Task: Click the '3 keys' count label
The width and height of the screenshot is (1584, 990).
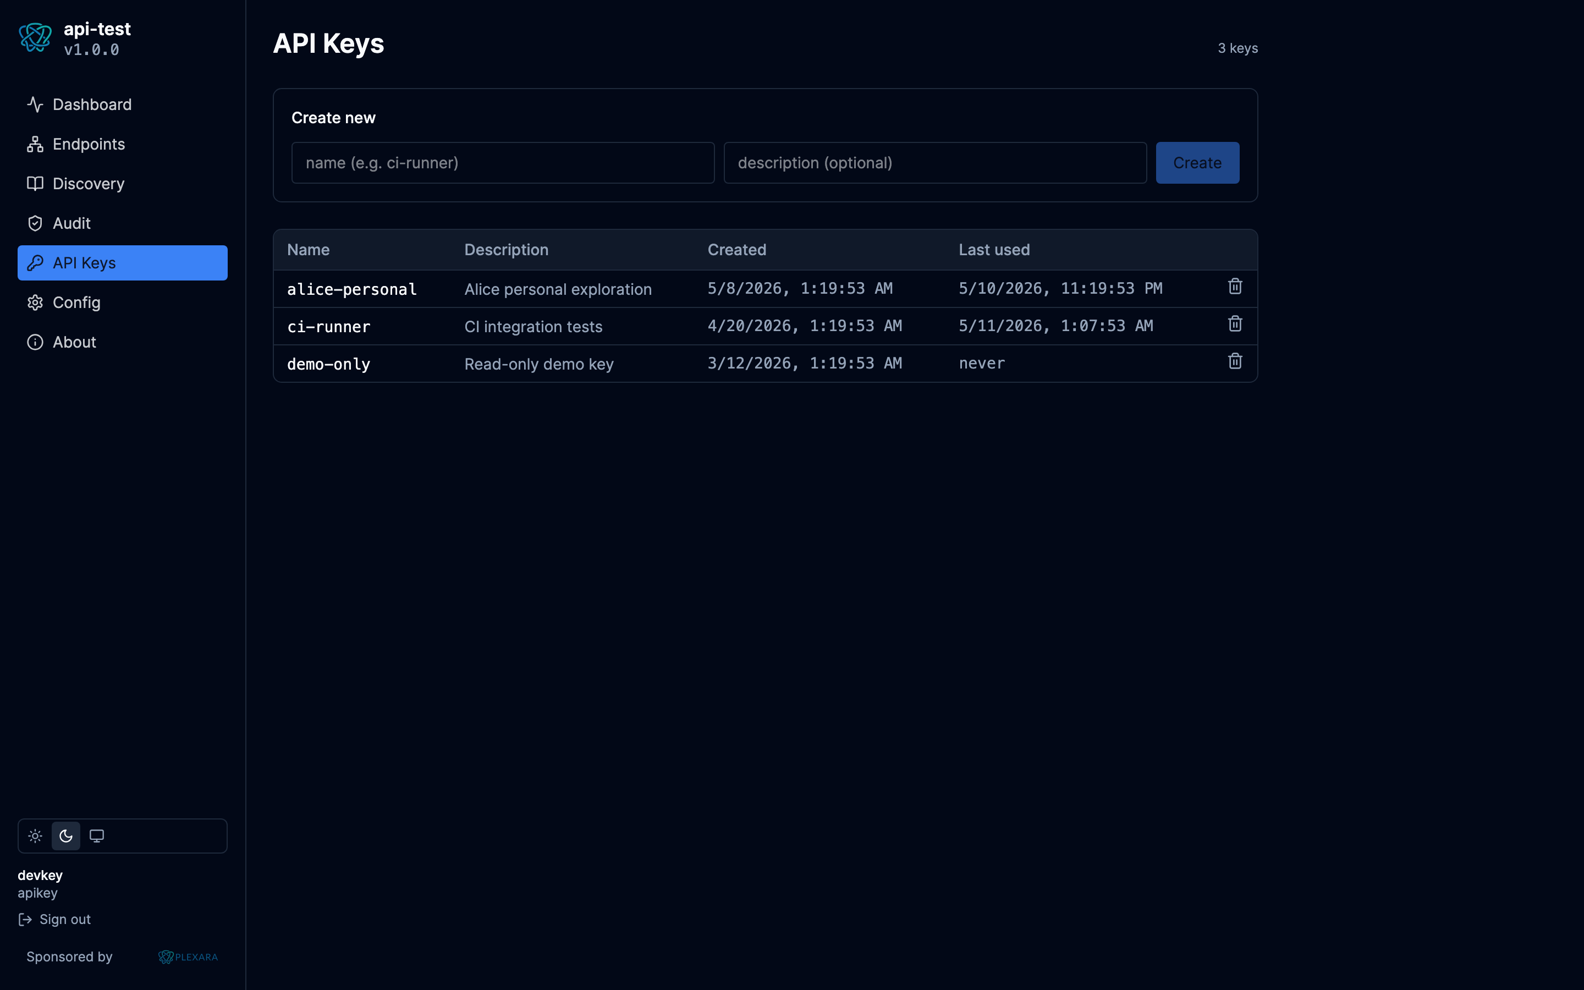Action: [1237, 48]
